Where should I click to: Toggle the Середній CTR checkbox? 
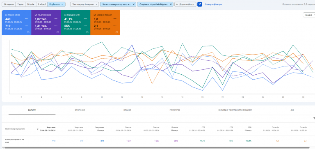(65, 15)
